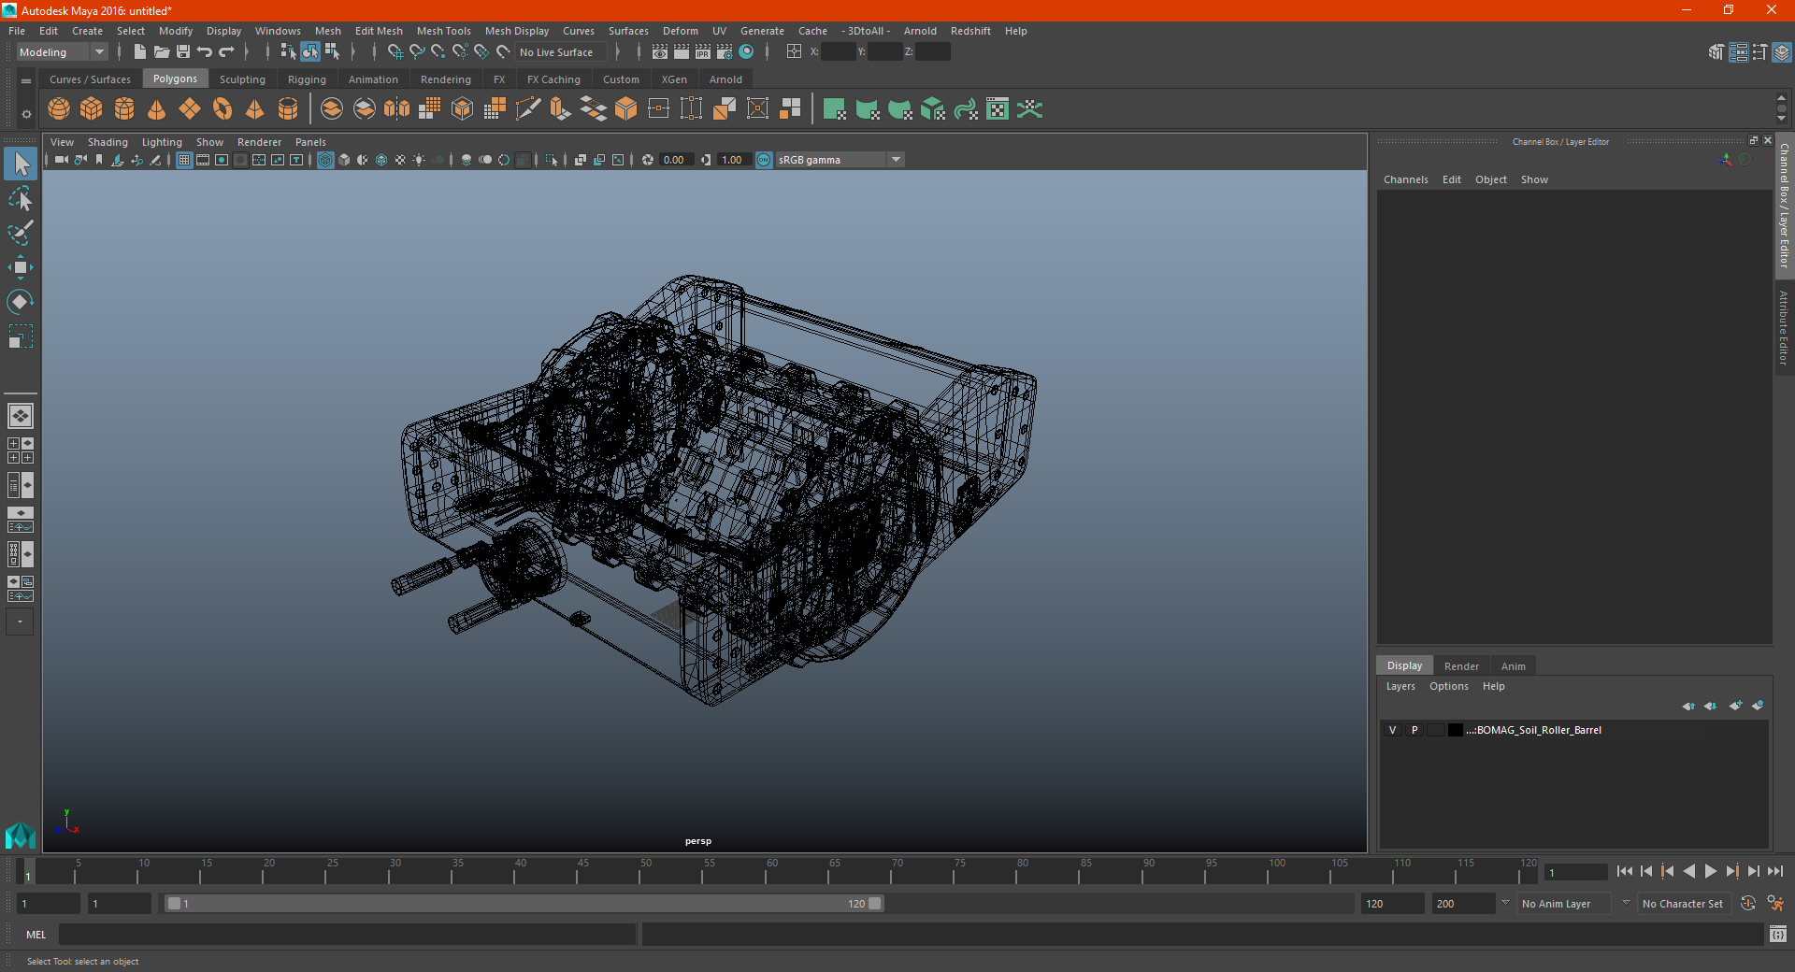1795x972 pixels.
Task: Click frame 60 on the time slider
Action: [766, 872]
